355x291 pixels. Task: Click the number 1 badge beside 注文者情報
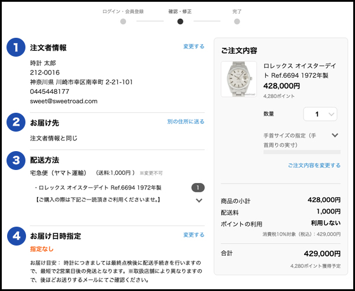point(16,47)
